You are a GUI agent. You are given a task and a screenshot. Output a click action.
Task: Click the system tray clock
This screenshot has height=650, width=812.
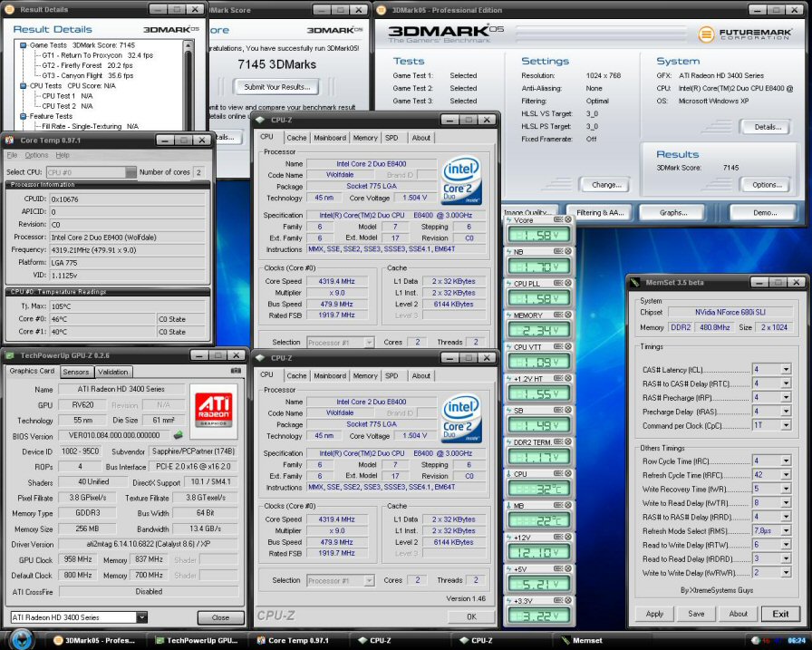[796, 641]
